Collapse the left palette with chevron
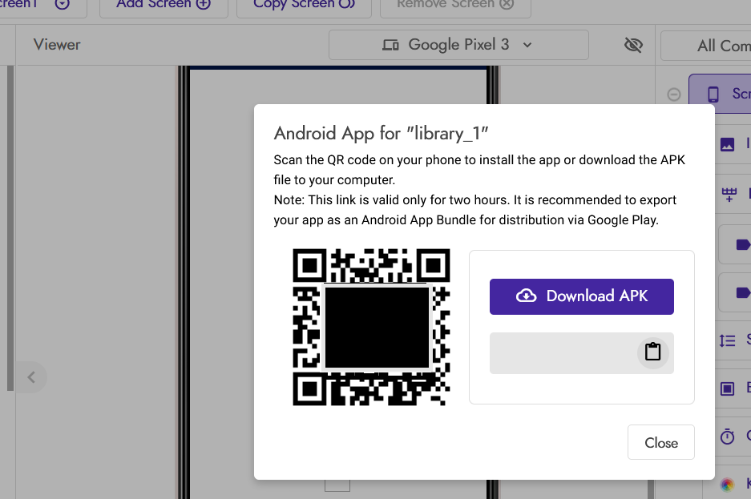This screenshot has height=499, width=751. tap(31, 377)
